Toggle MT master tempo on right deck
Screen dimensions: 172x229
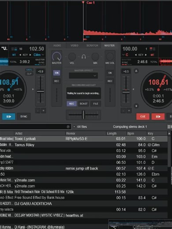[x=152, y=55]
